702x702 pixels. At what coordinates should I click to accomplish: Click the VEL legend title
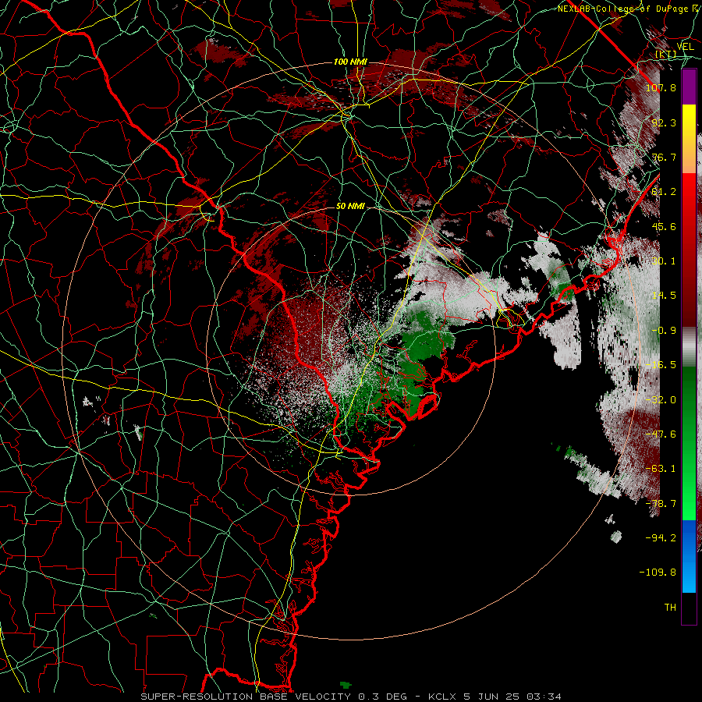click(685, 47)
